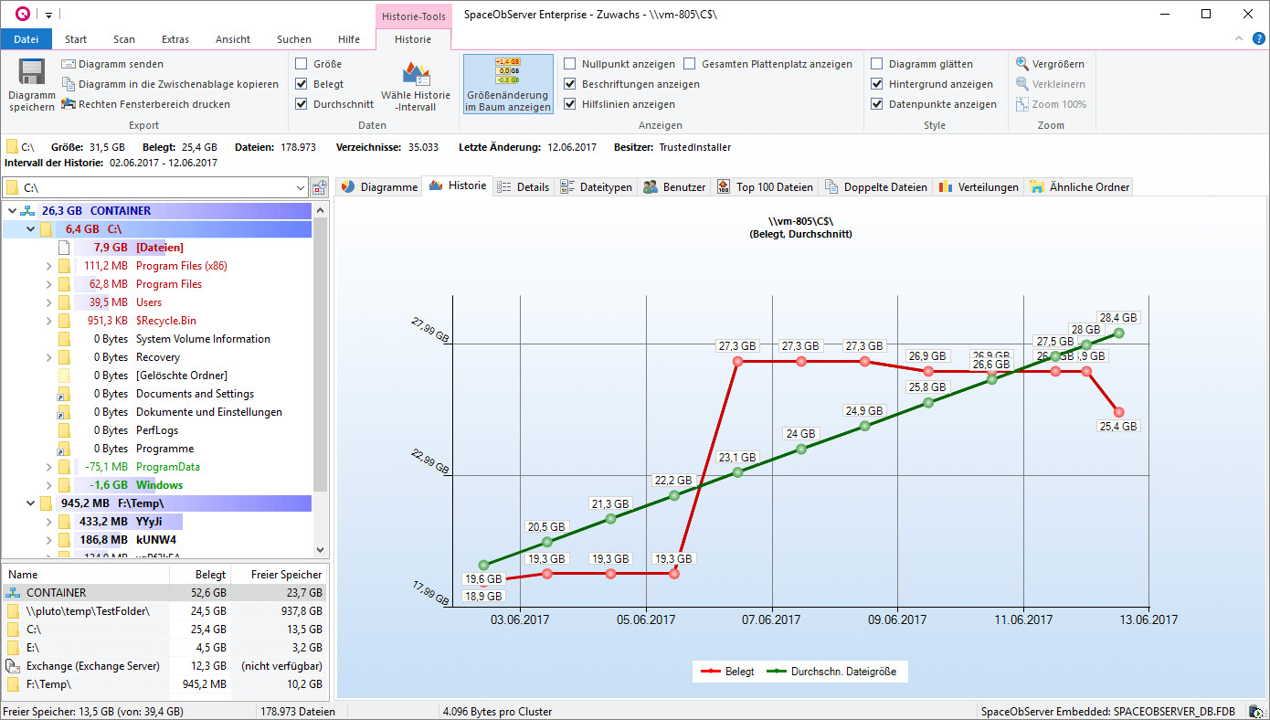The height and width of the screenshot is (720, 1270).
Task: Click the Vergrößern zoom-in icon
Action: (x=1022, y=64)
